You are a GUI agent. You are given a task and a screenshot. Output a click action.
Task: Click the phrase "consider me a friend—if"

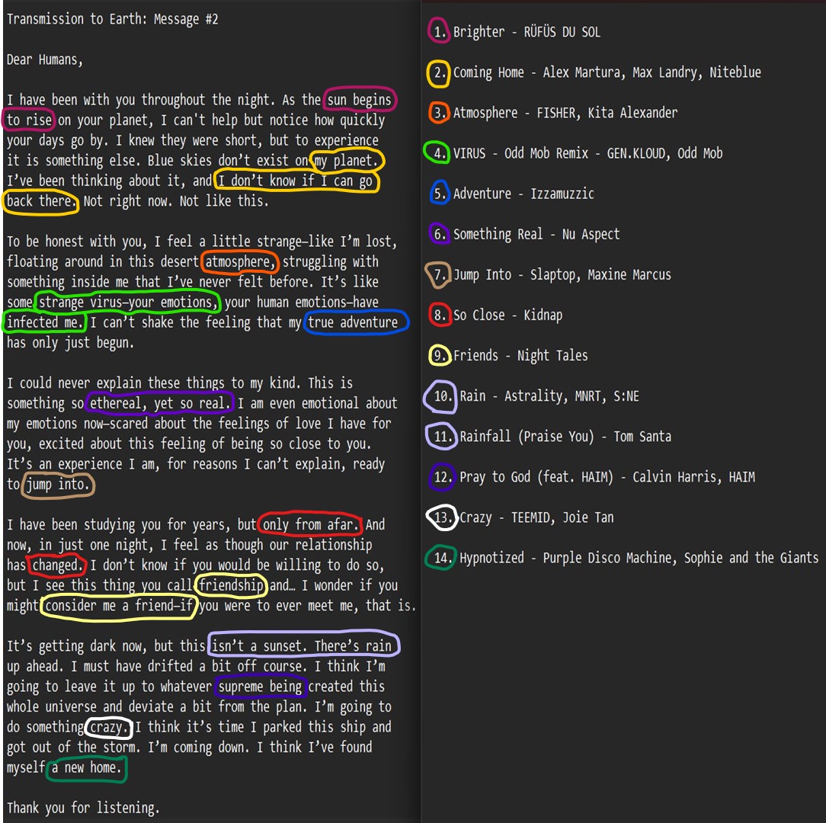[119, 606]
